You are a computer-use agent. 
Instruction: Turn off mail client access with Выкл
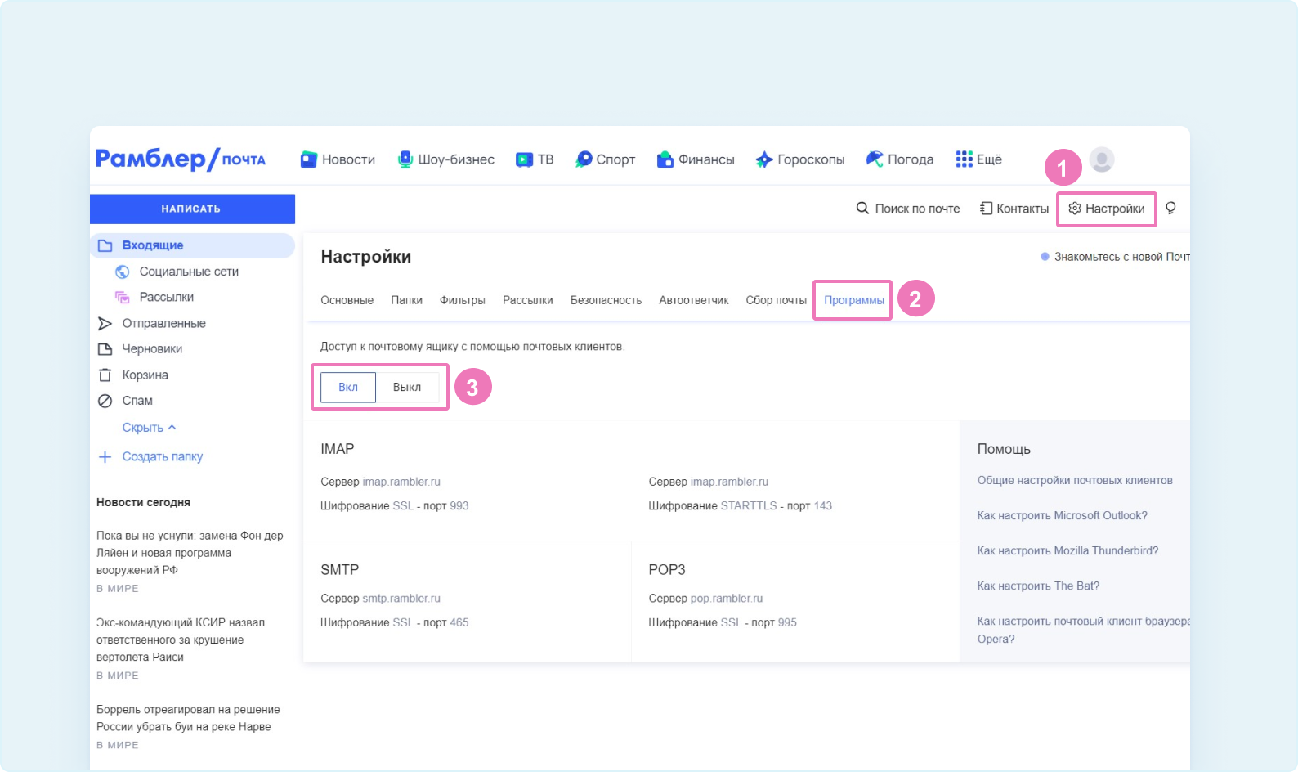(407, 388)
